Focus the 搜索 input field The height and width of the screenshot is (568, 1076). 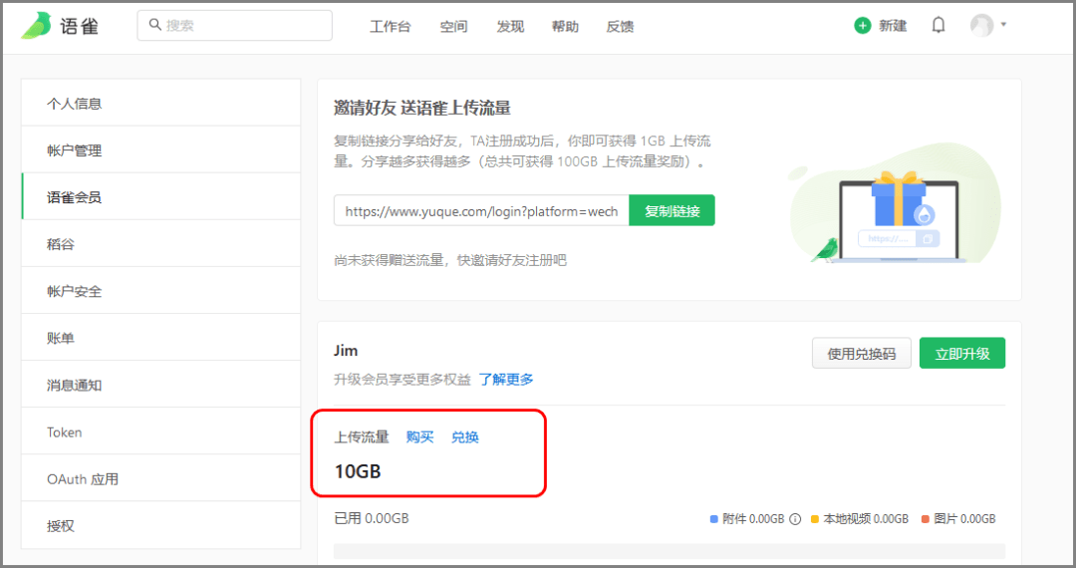pos(235,25)
